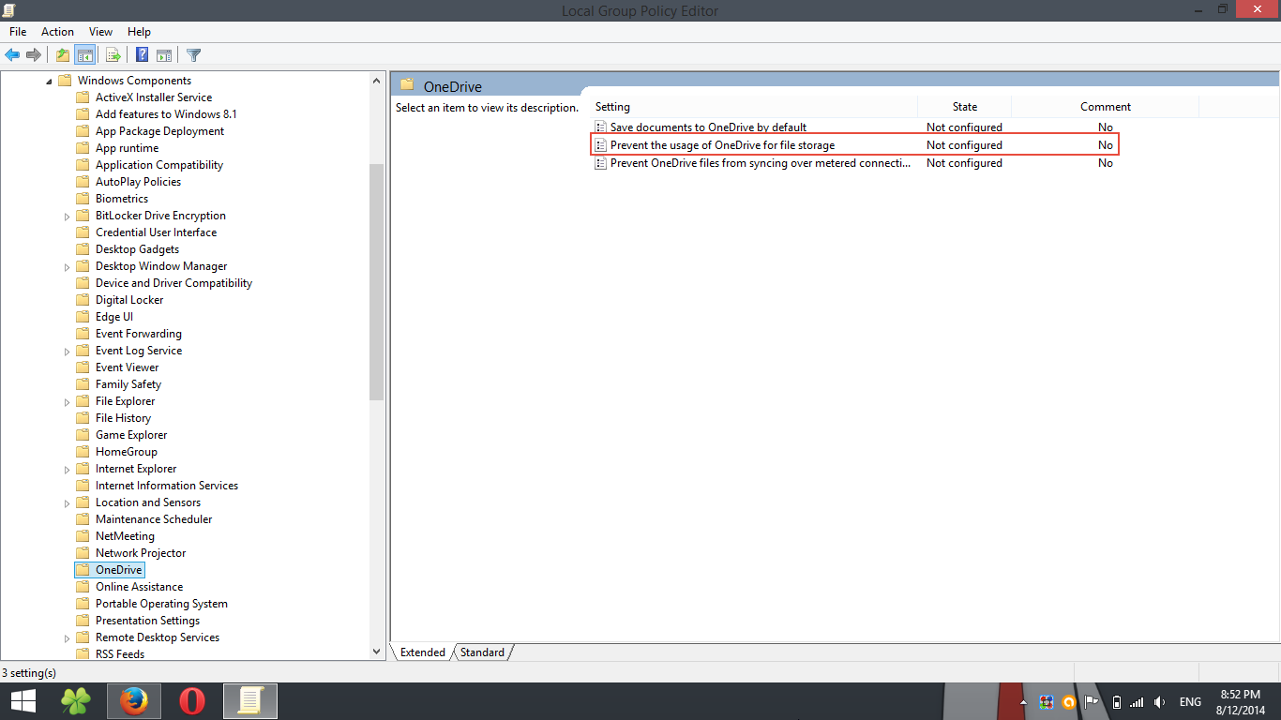This screenshot has width=1281, height=720.
Task: Click the Group Policy Editor taskbar button
Action: tap(249, 701)
